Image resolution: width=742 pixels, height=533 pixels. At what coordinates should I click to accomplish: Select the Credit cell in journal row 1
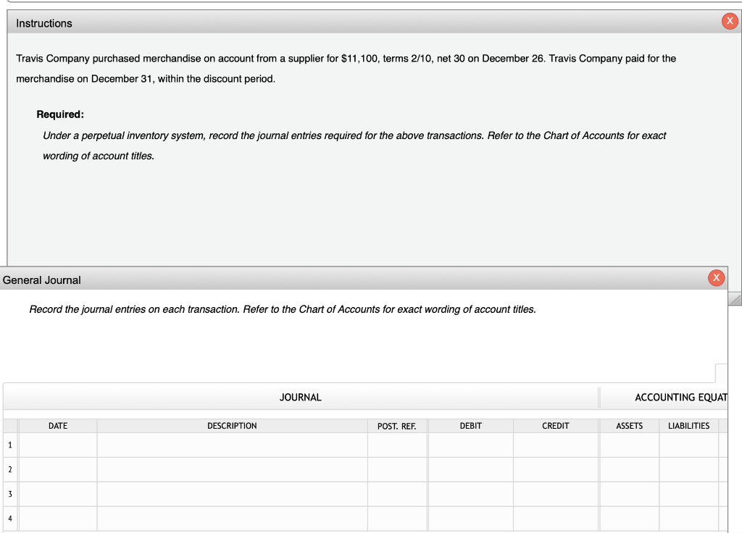pyautogui.click(x=555, y=445)
